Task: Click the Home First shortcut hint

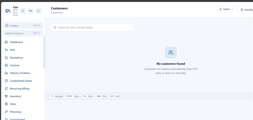Action: click(x=101, y=96)
